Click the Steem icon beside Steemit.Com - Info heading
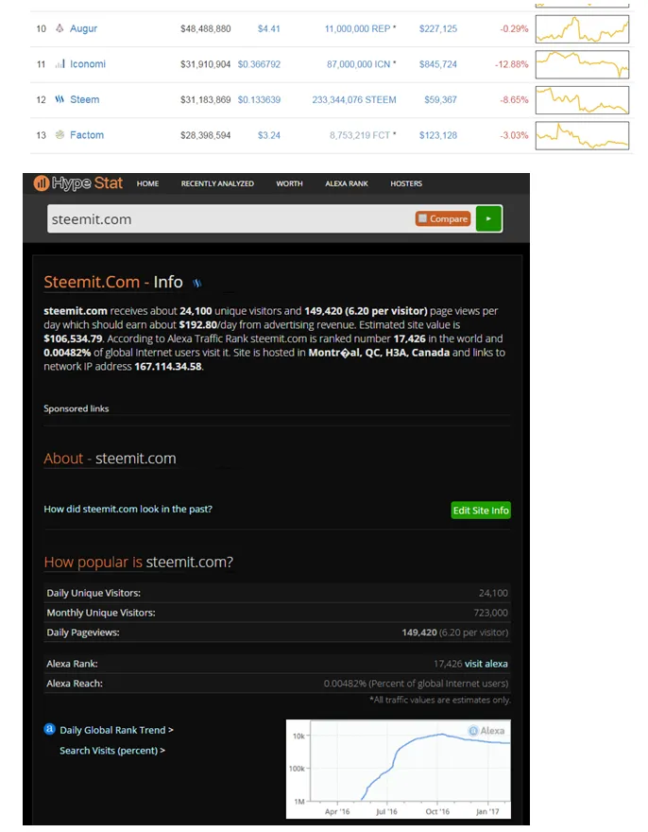 [x=197, y=283]
